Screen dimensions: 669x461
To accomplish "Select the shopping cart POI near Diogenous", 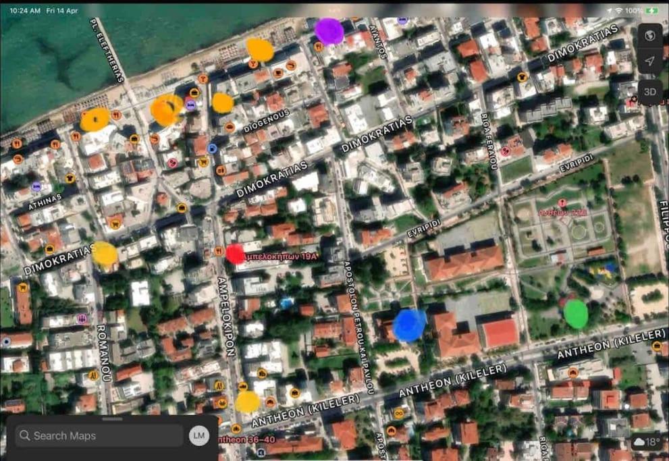I will (221, 170).
